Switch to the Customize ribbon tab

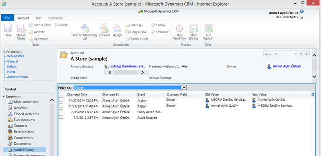click(55, 18)
